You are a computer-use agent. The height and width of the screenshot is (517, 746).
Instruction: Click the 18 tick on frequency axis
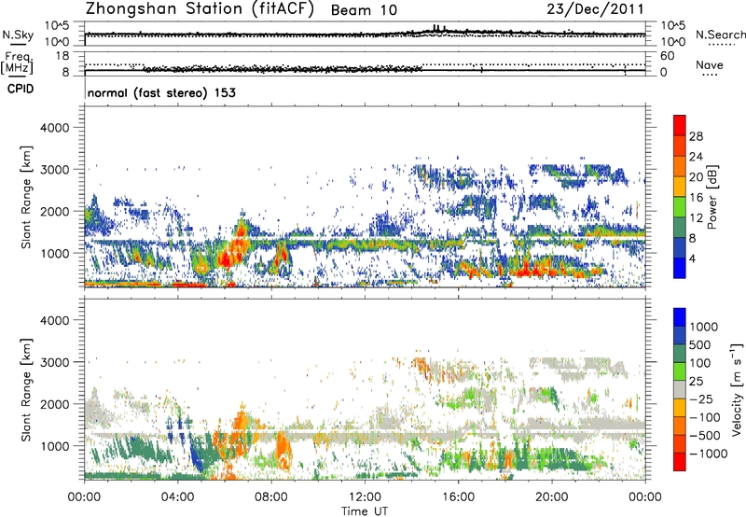coord(62,56)
